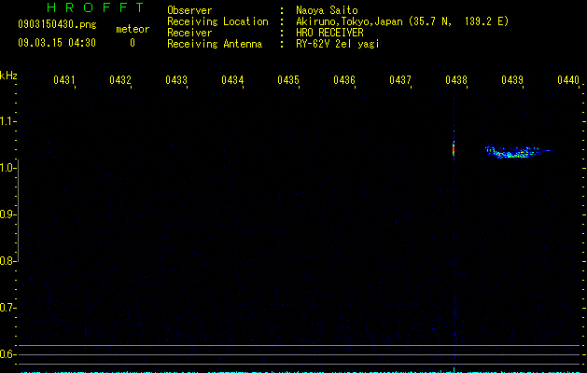Screen dimensions: 587x373
Task: Select the 1.0 kHz frequency label
Action: [8, 168]
